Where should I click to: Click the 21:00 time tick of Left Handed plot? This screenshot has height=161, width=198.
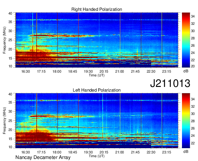[x=120, y=152]
